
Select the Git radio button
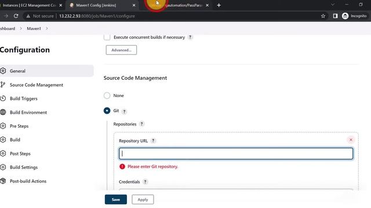point(107,110)
